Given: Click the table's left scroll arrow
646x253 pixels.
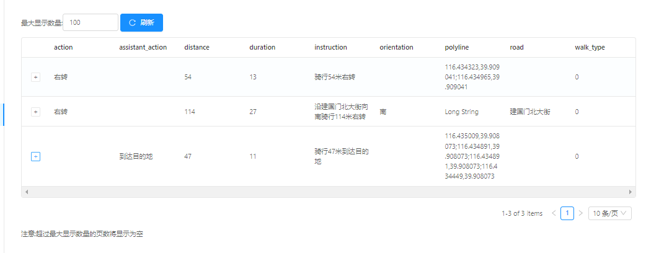Looking at the screenshot, I should click(x=26, y=192).
